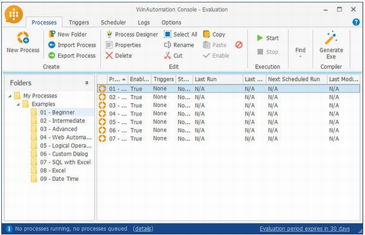Click Evaluation period expires link
Image resolution: width=365 pixels, height=235 pixels.
tap(305, 229)
